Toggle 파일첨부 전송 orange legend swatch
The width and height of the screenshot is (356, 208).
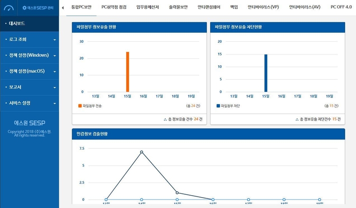[x=80, y=106]
